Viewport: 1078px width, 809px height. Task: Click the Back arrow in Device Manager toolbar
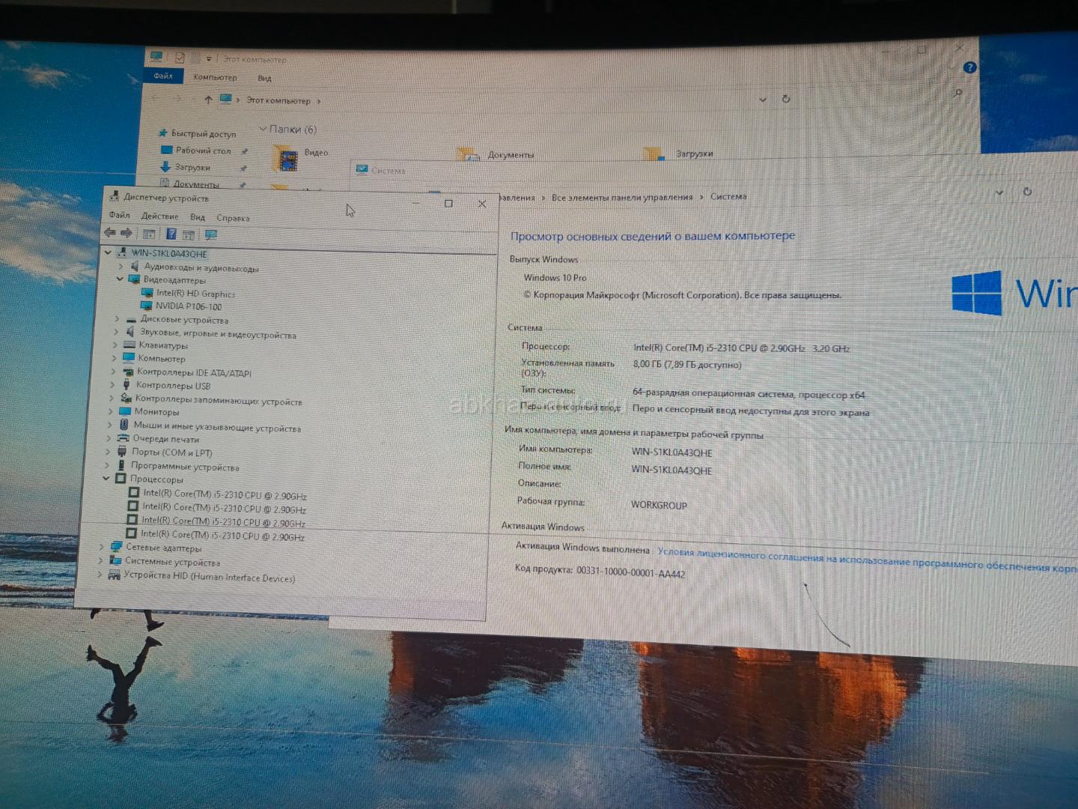[110, 233]
